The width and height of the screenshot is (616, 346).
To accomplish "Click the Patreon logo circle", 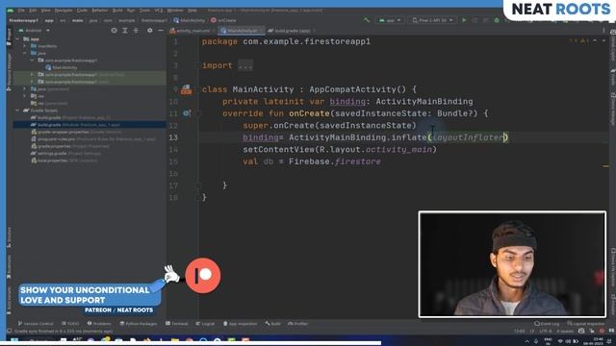I will pyautogui.click(x=203, y=276).
